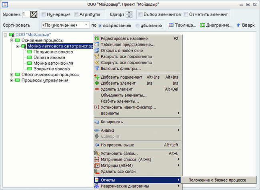Increase font size with Шрифт up arrow
Image resolution: width=260 pixels, height=190 pixels.
[x=129, y=13]
